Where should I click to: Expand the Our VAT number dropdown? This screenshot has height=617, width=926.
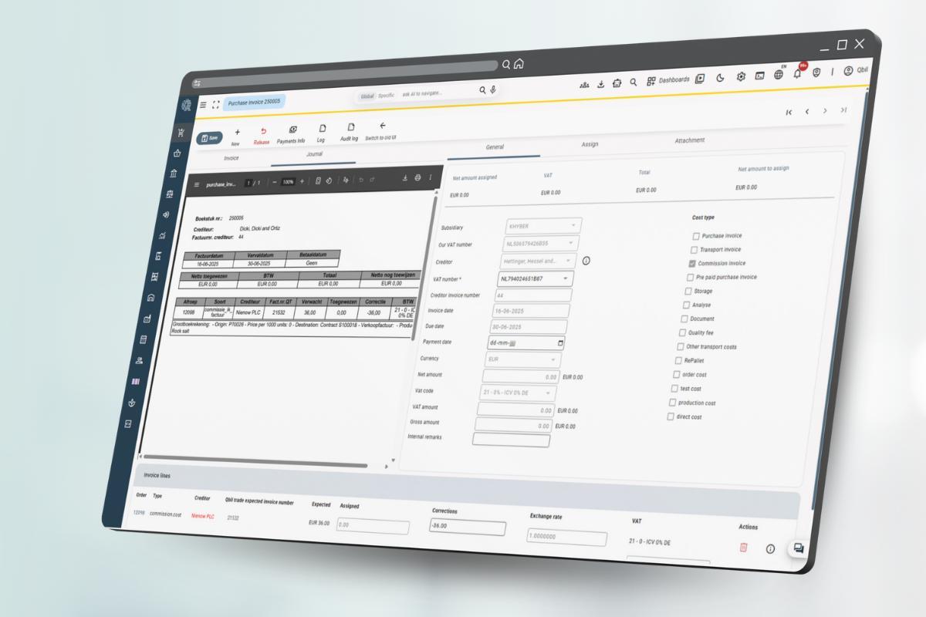coord(572,243)
